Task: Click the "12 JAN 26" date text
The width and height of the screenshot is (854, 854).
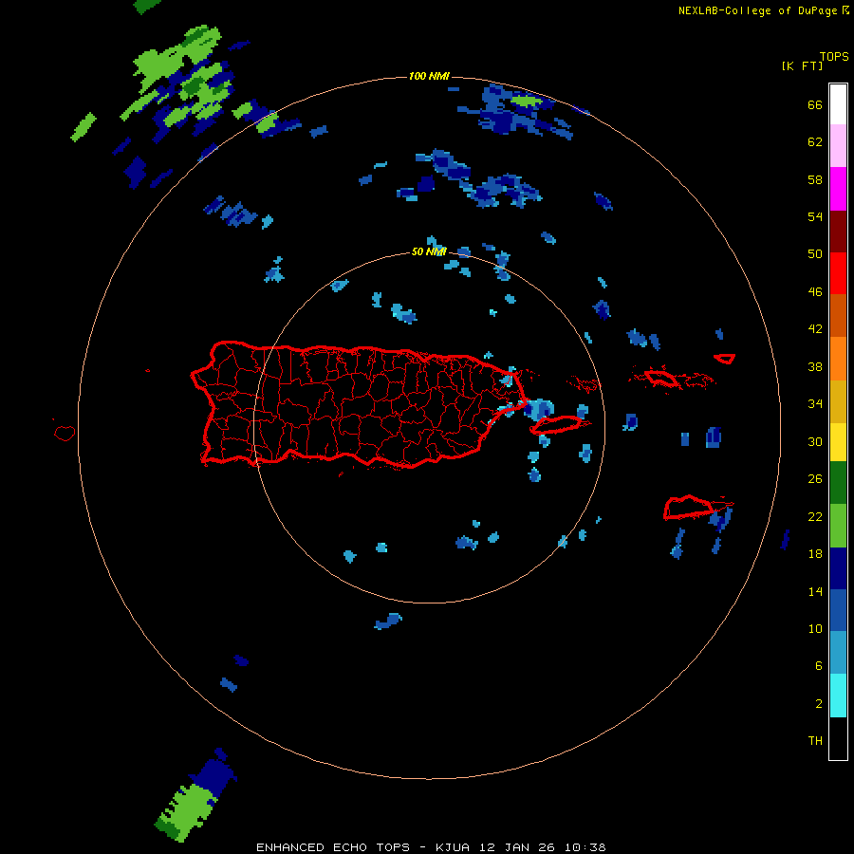Action: click(x=519, y=847)
